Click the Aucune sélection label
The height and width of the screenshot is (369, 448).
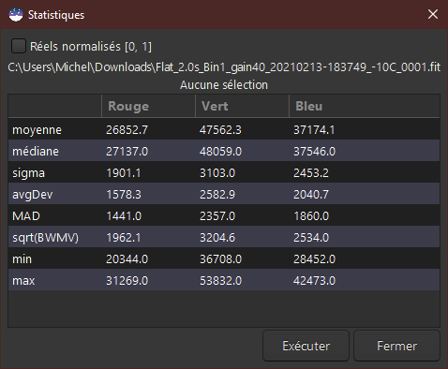[x=224, y=85]
